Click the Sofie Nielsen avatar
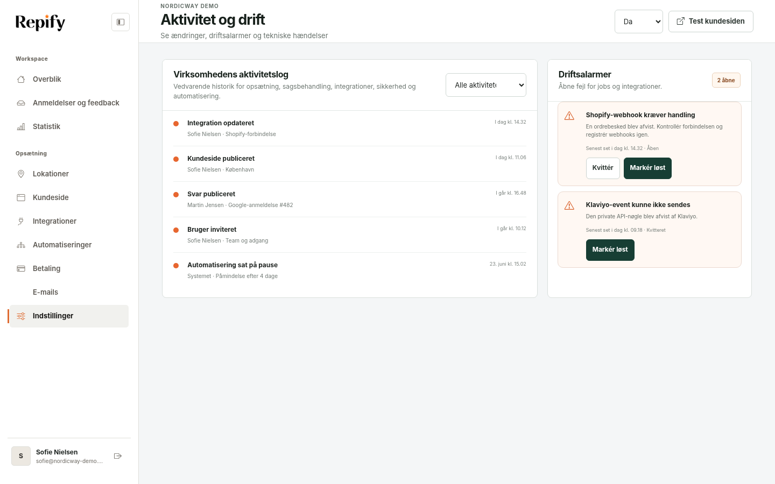Screen dimensions: 775x484 coord(21,456)
